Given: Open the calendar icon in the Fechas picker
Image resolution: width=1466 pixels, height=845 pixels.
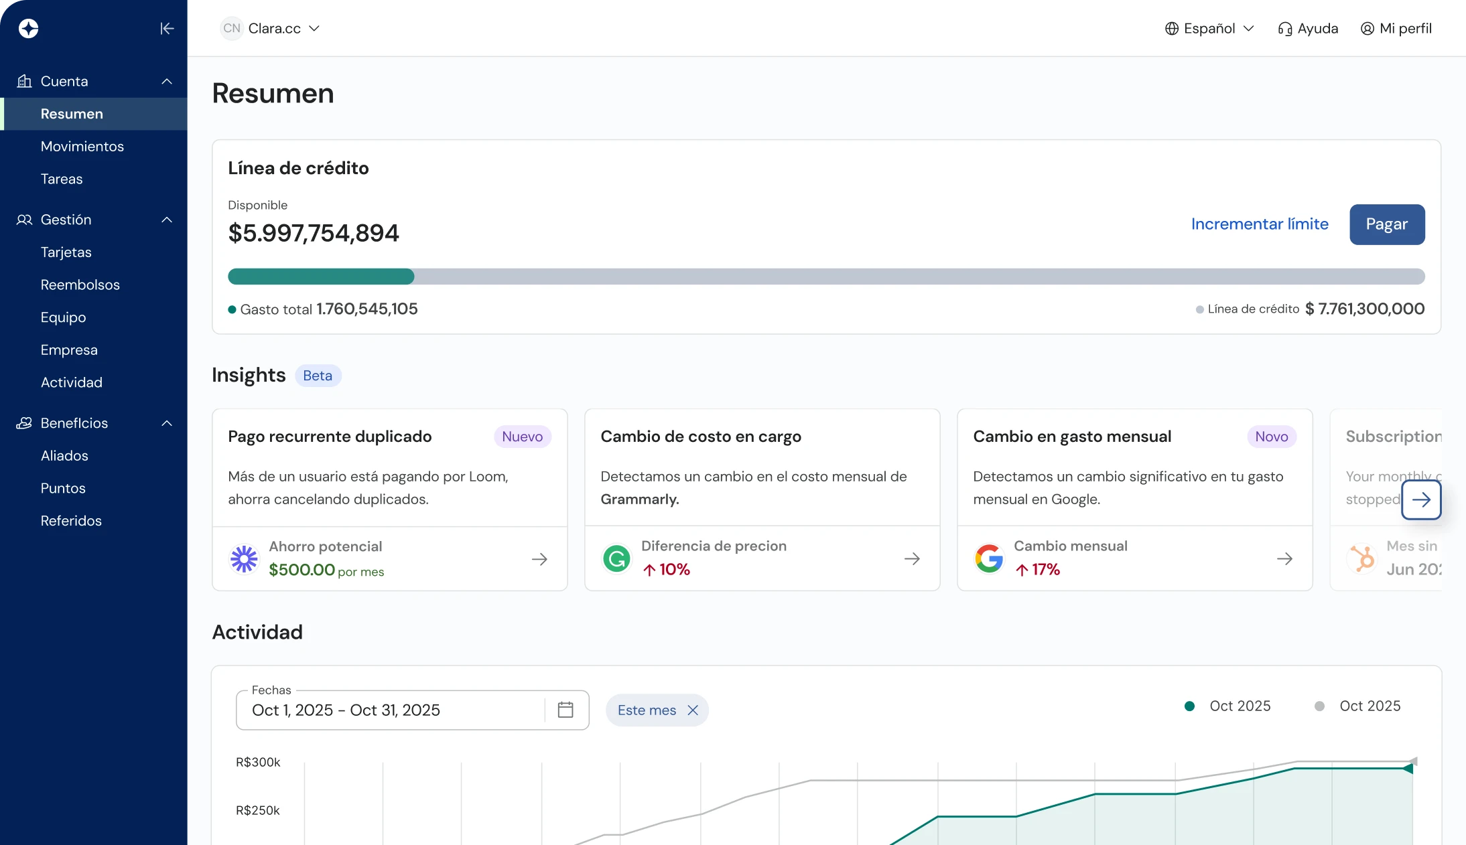Looking at the screenshot, I should point(565,710).
